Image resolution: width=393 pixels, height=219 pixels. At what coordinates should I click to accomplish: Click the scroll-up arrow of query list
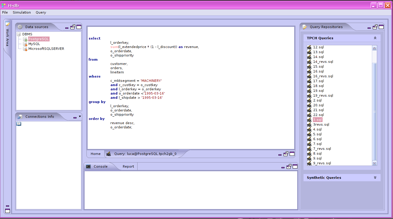tap(375, 48)
